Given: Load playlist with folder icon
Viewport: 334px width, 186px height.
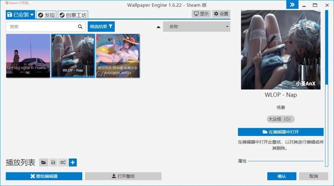Looking at the screenshot, I should pyautogui.click(x=44, y=163).
